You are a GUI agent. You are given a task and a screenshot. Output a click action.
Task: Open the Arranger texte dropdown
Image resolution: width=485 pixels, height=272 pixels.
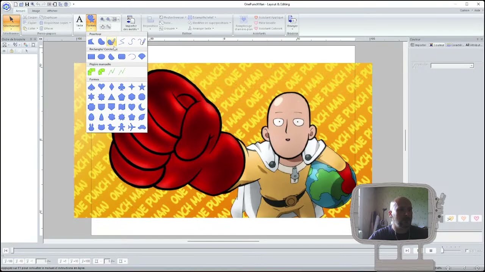(201, 28)
